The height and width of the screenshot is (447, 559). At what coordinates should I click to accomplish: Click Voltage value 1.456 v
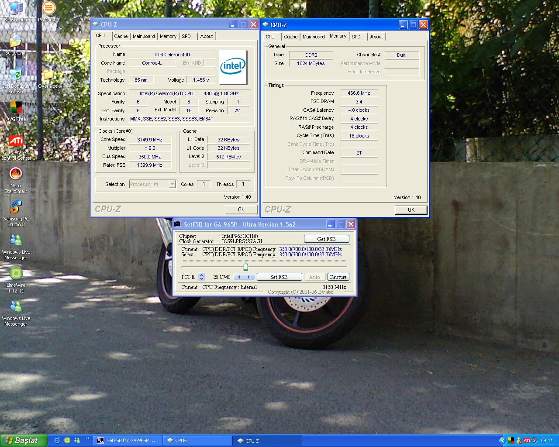tap(201, 80)
